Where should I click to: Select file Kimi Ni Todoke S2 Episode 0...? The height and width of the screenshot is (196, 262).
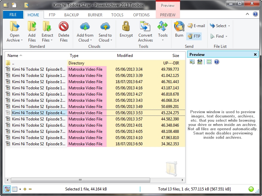tap(95, 69)
